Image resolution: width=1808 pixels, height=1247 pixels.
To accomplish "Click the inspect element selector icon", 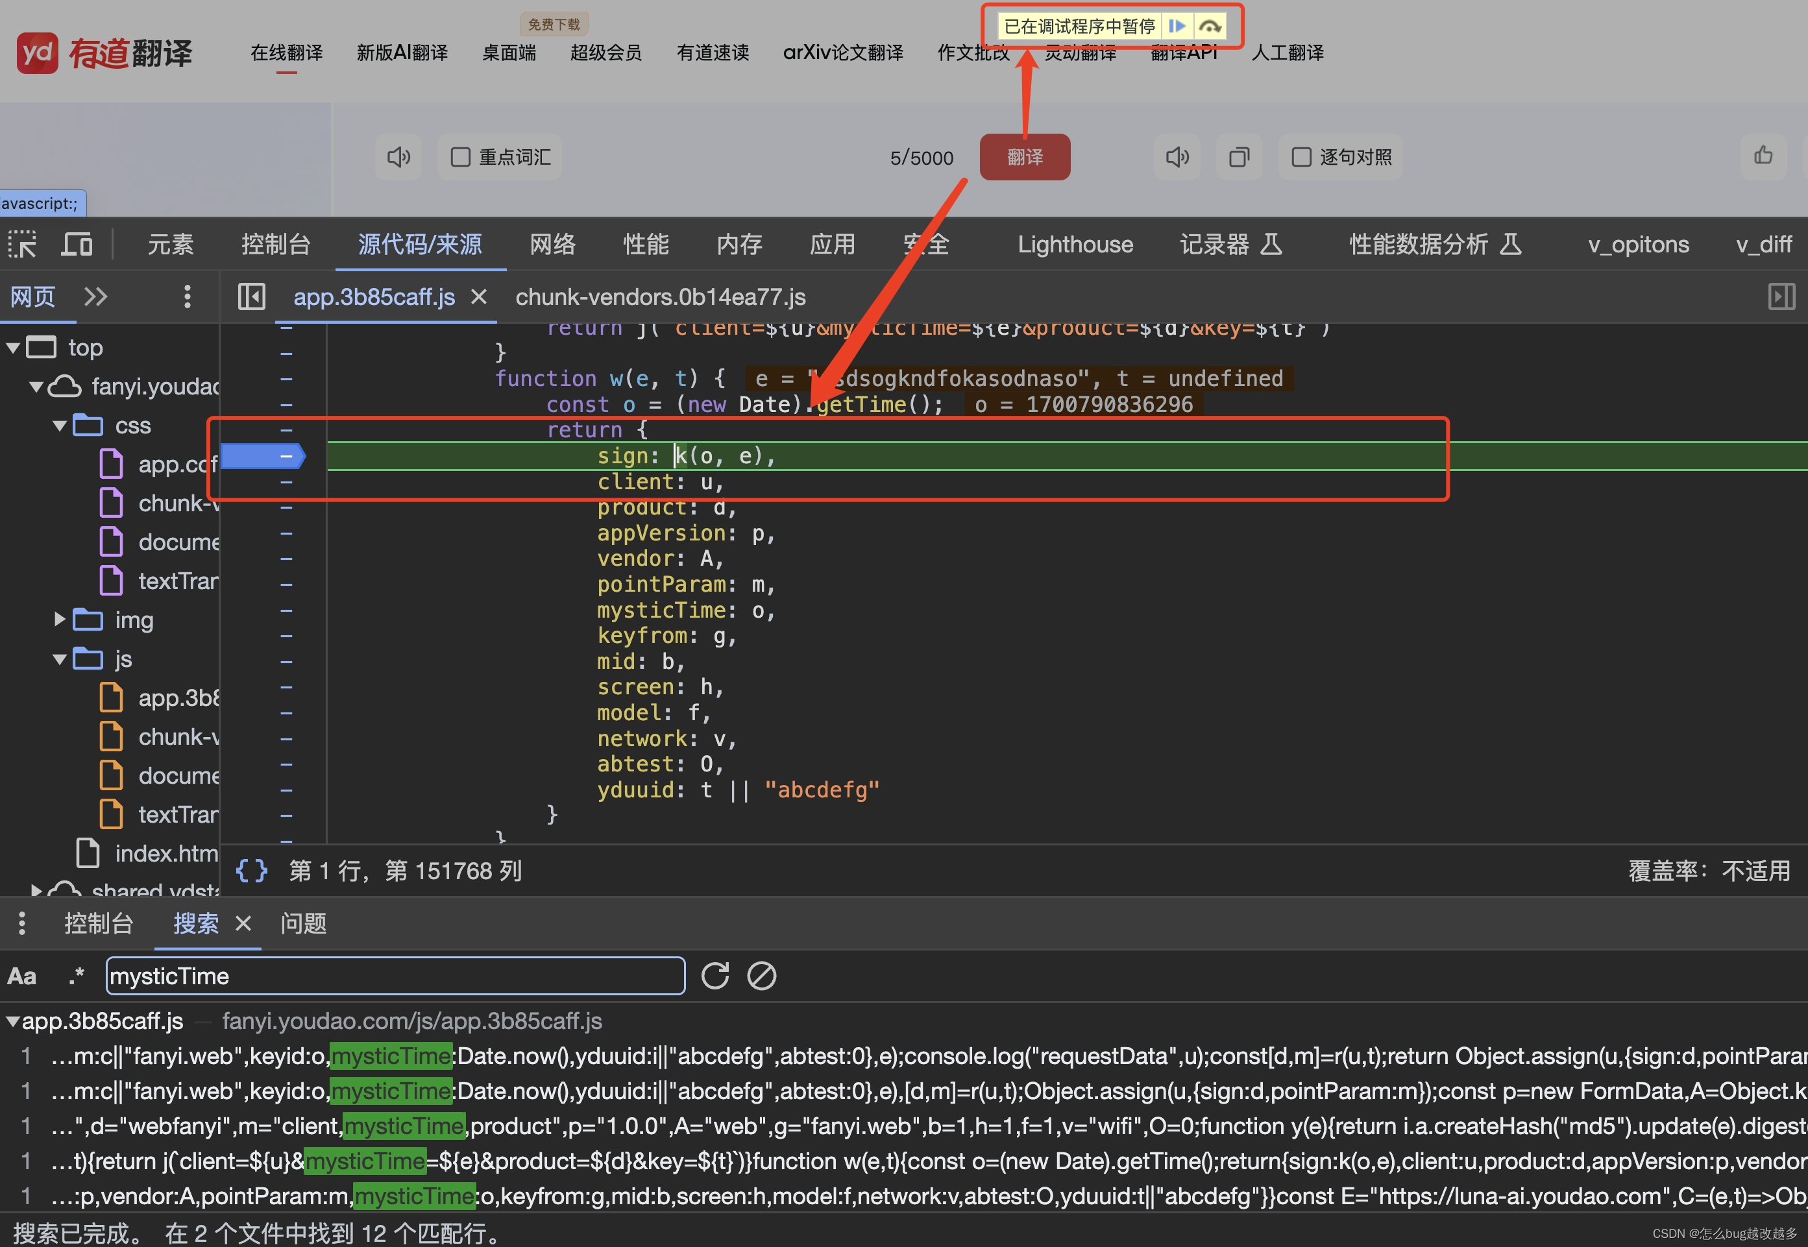I will tap(23, 245).
